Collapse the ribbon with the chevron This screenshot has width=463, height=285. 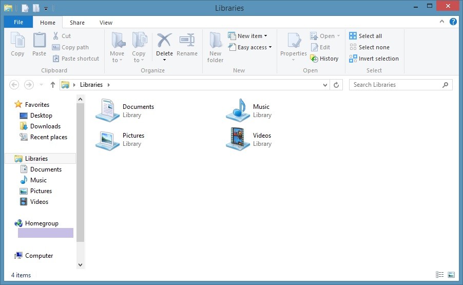click(442, 22)
